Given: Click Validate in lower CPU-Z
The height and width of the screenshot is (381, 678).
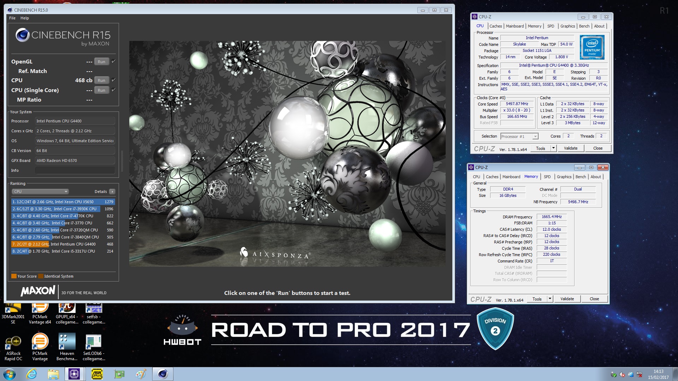Looking at the screenshot, I should pos(567,299).
